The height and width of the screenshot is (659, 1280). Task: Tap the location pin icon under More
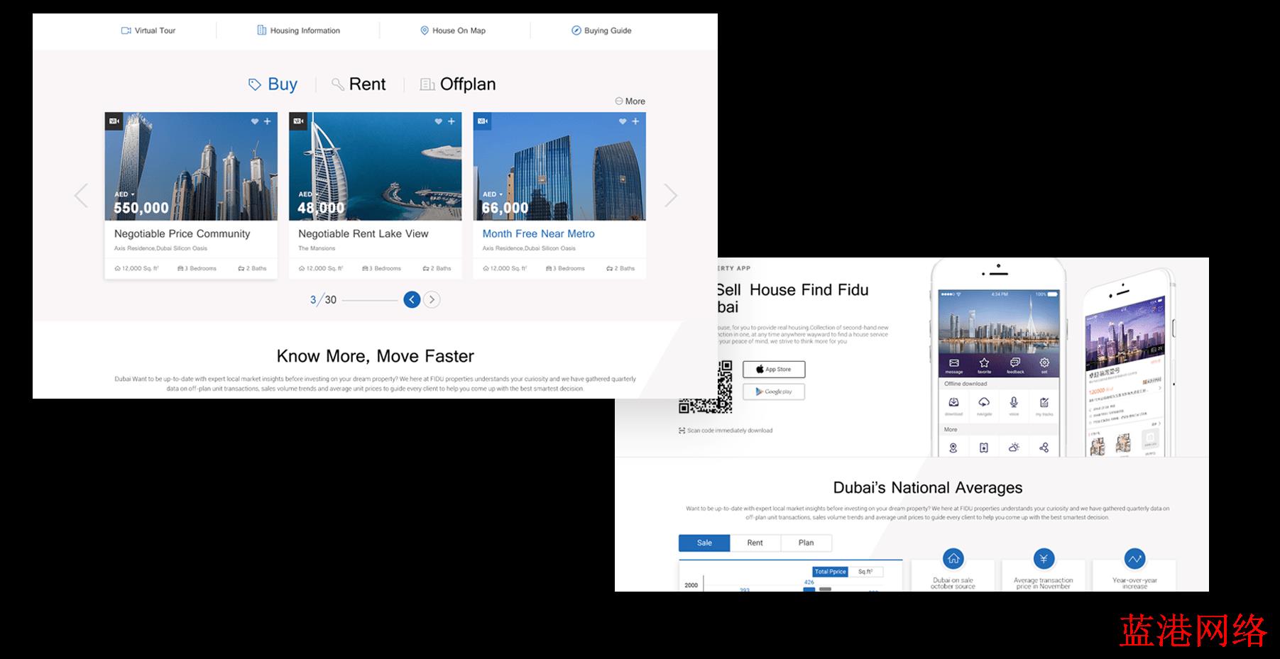(x=953, y=448)
